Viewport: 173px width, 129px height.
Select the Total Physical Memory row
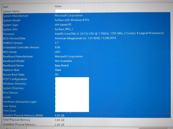86,120
